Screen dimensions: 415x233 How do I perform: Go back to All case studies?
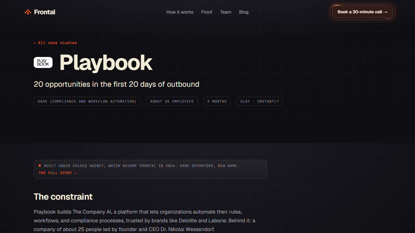(x=55, y=43)
